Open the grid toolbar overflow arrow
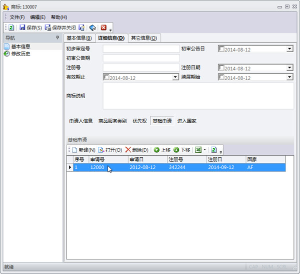Image resolution: width=300 pixels, height=274 pixels. pyautogui.click(x=221, y=152)
